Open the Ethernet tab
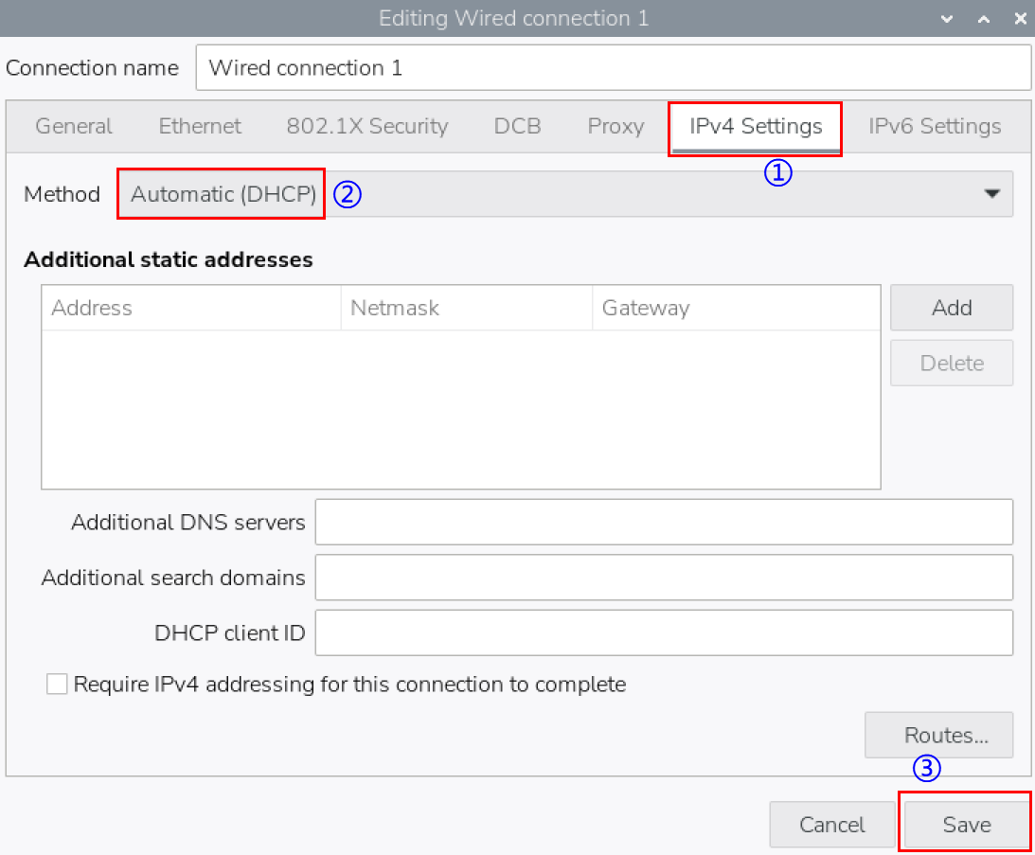Viewport: 1035px width, 855px height. click(x=200, y=127)
